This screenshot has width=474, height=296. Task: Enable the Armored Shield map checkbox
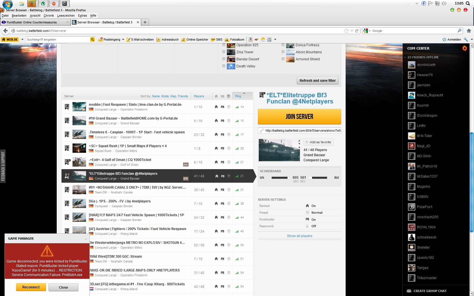click(283, 59)
